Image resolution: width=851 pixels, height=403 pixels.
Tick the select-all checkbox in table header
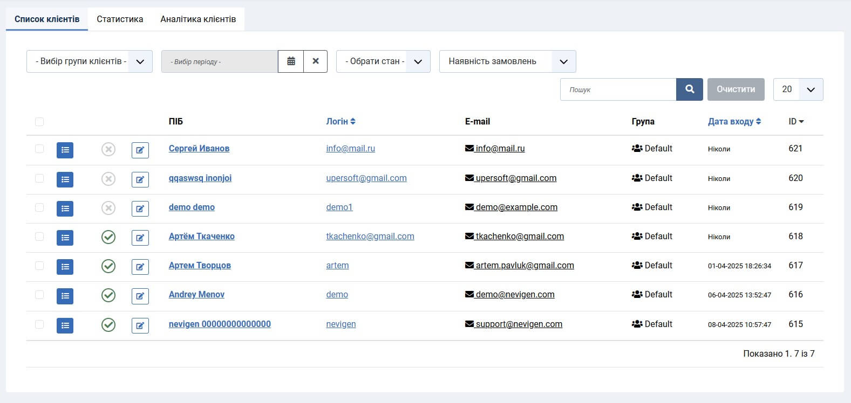39,122
